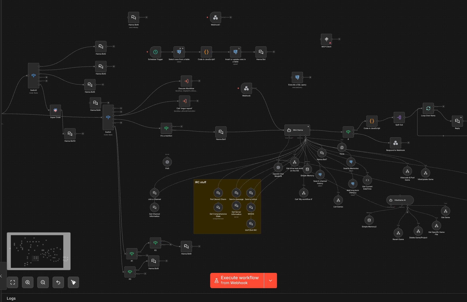Zoom out of the canvas

(x=43, y=282)
